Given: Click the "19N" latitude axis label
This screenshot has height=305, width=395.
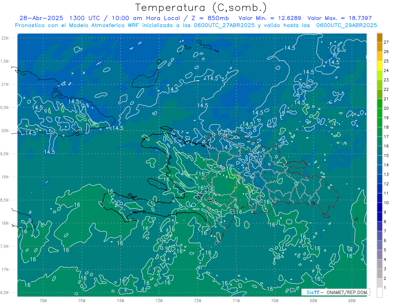Looking at the screenshot, I should (x=5, y=177).
